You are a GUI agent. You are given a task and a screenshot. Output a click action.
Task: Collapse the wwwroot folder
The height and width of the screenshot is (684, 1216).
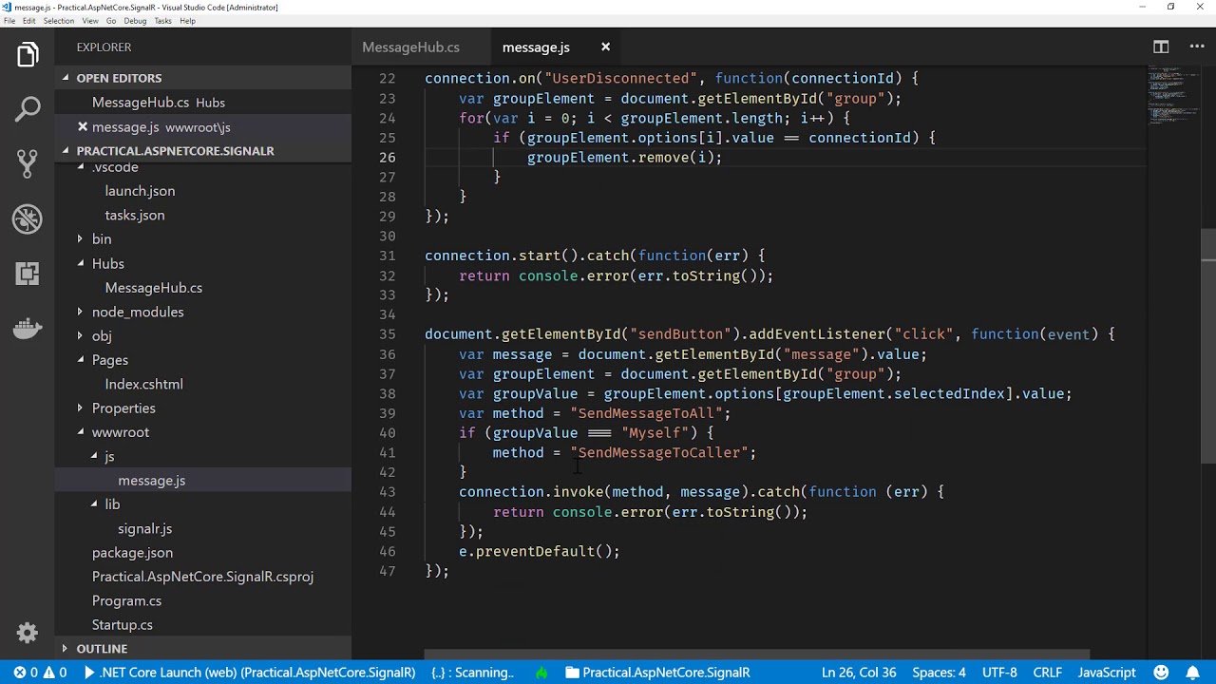point(120,432)
